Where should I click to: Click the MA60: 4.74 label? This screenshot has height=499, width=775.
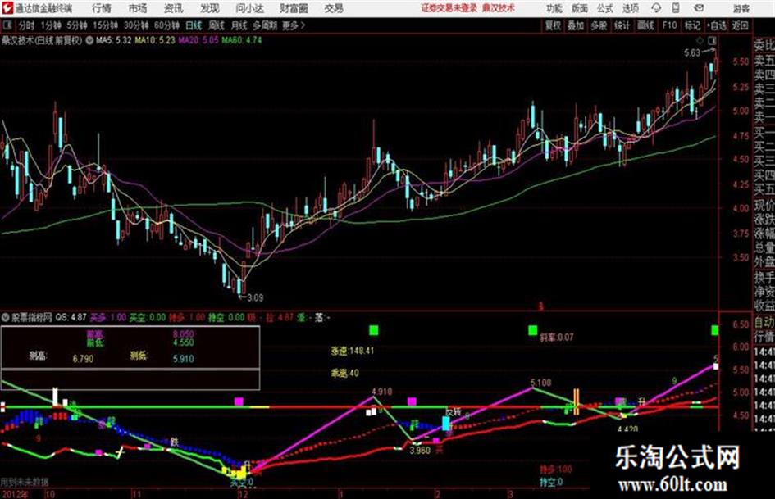(241, 40)
